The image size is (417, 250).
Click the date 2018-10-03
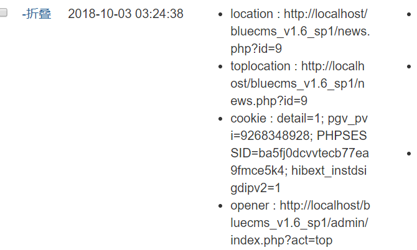96,14
